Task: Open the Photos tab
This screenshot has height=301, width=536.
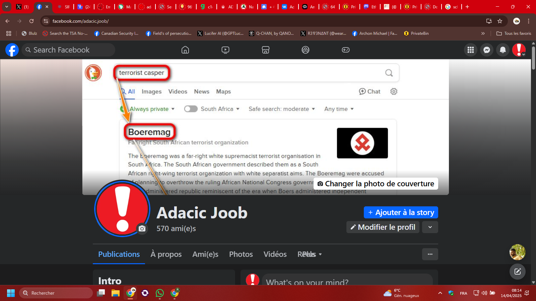Action: point(241,254)
